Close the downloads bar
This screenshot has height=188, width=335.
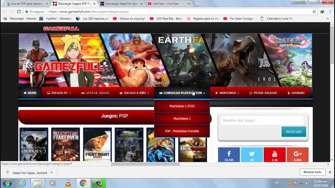click(x=330, y=172)
